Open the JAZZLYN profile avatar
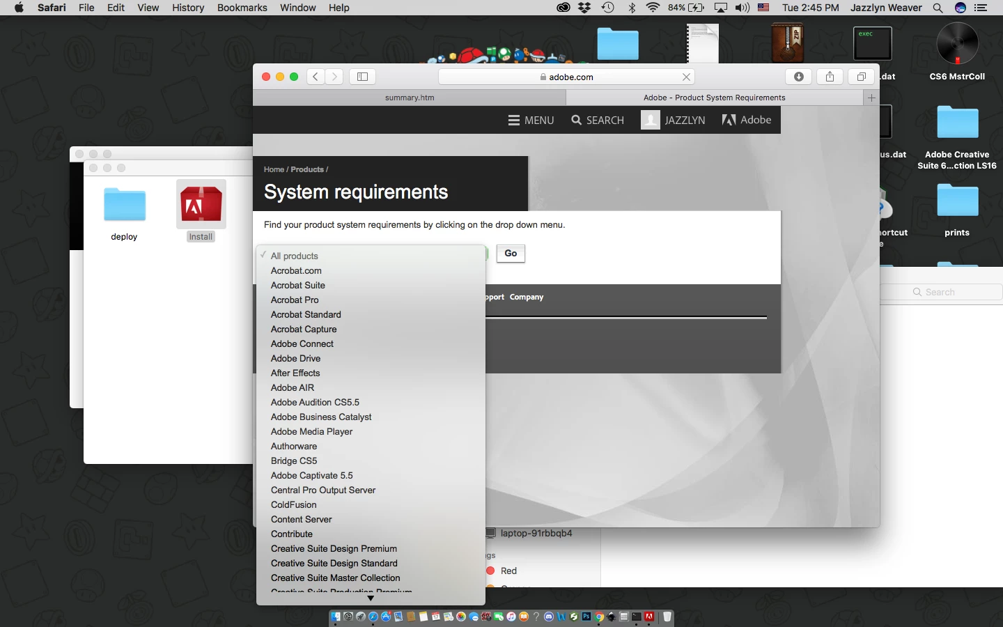 point(650,120)
